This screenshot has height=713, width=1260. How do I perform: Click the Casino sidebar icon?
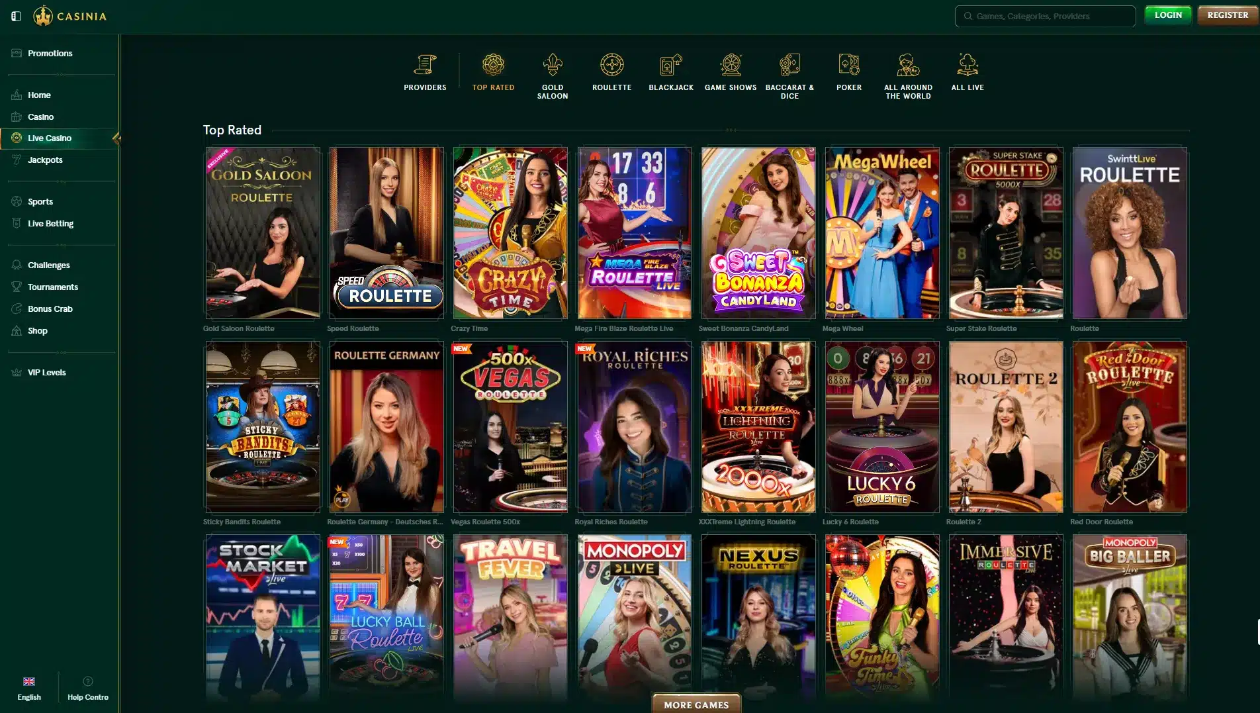[x=17, y=117]
